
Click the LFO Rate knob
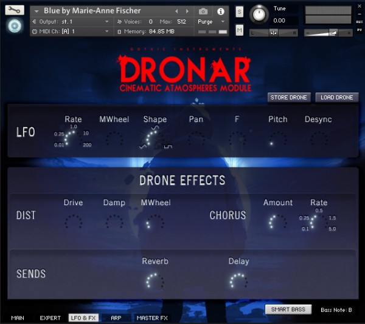point(74,140)
